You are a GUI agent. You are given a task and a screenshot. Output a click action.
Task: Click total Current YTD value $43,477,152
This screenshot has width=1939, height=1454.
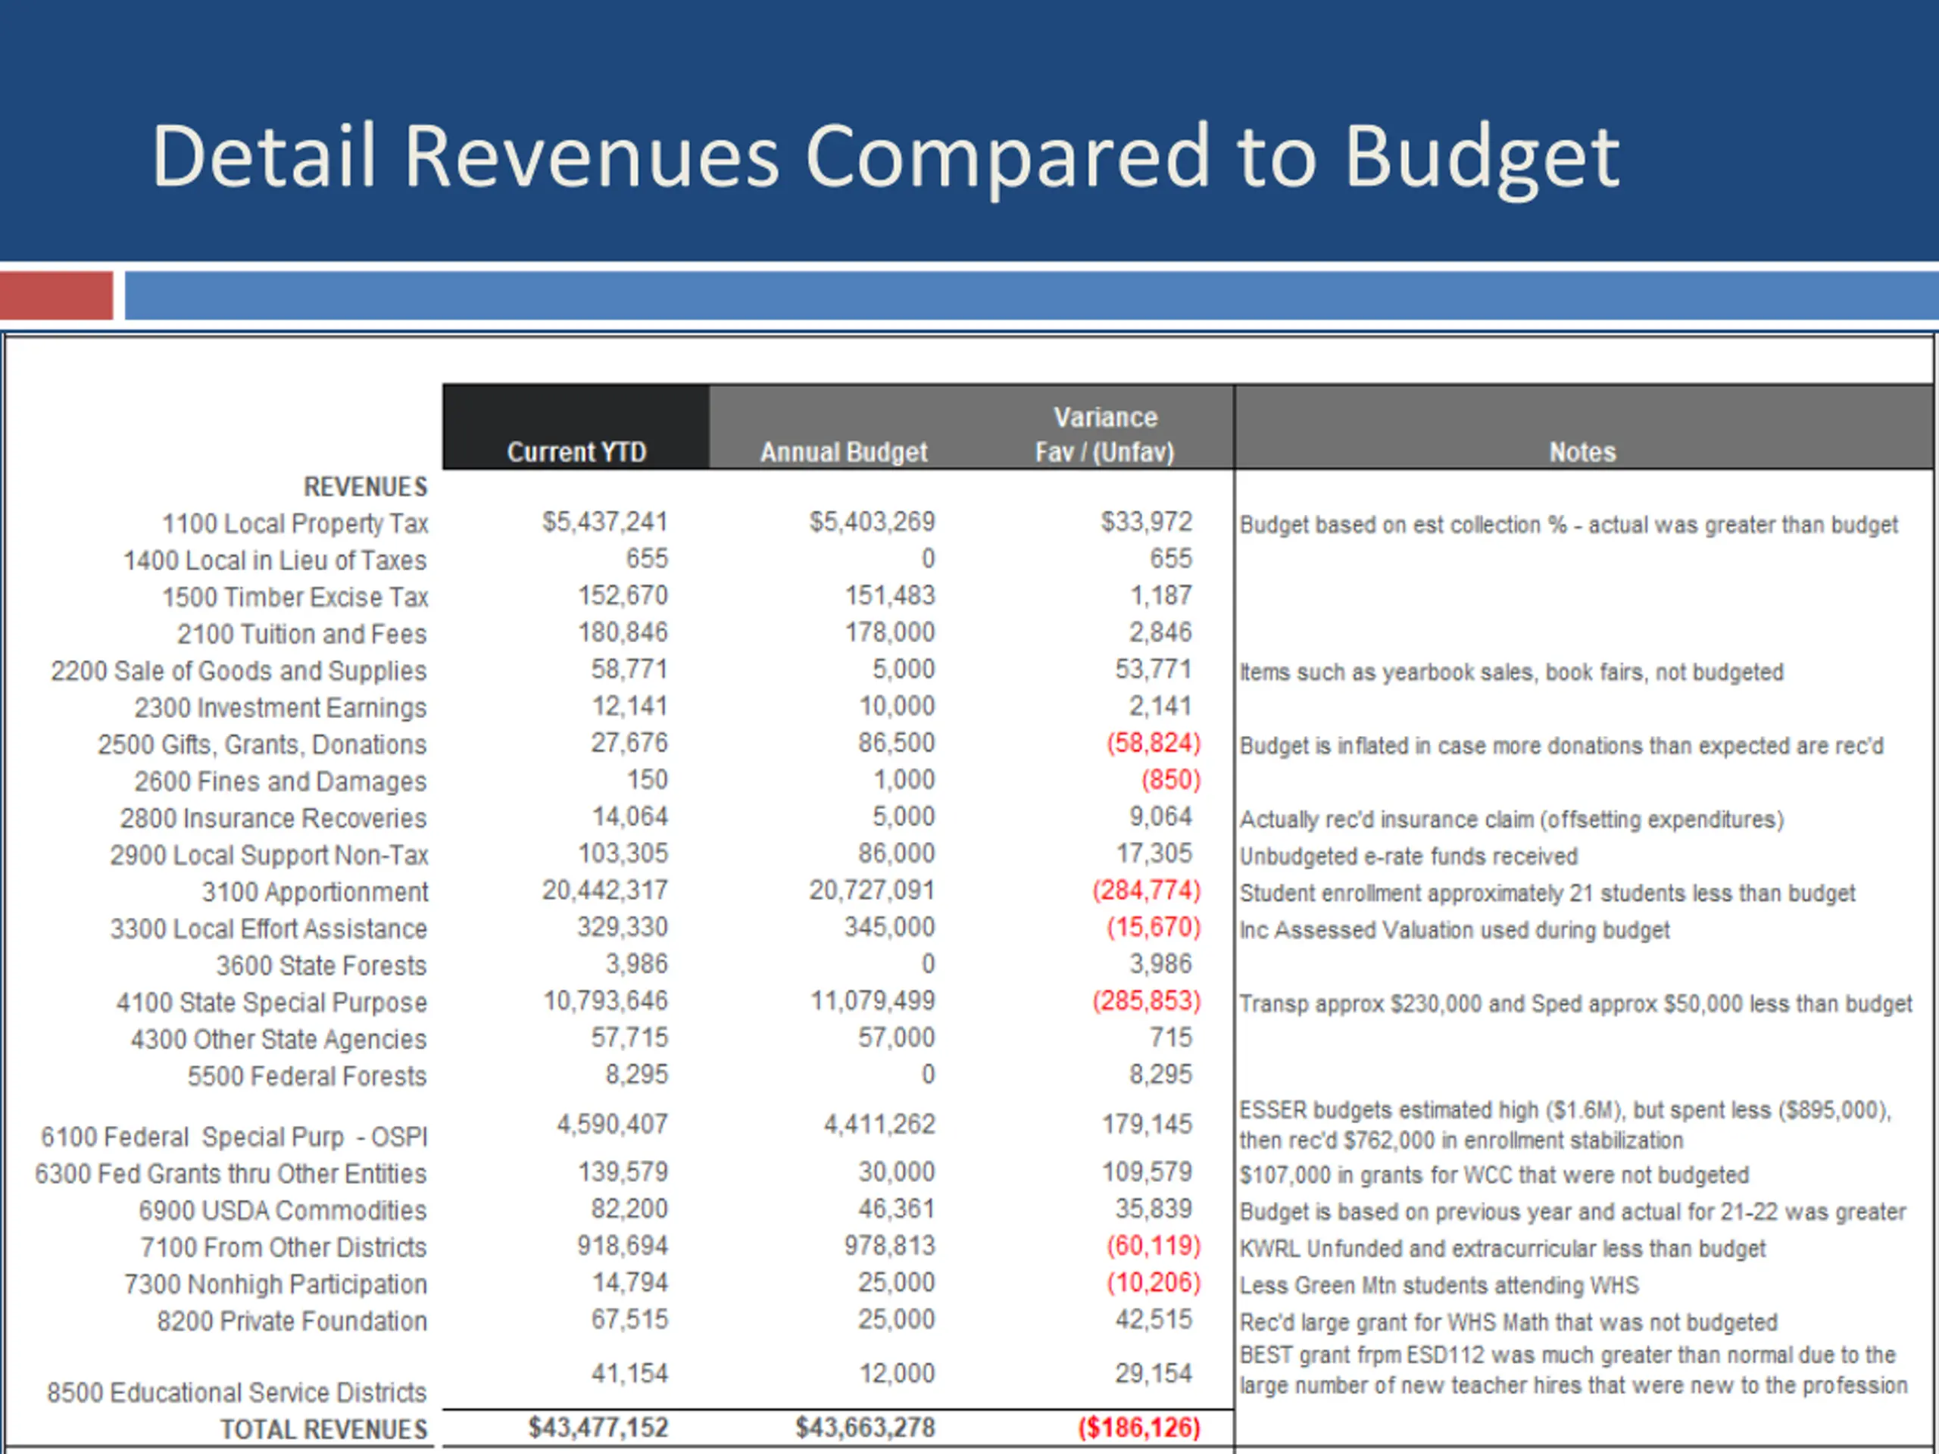coord(598,1428)
